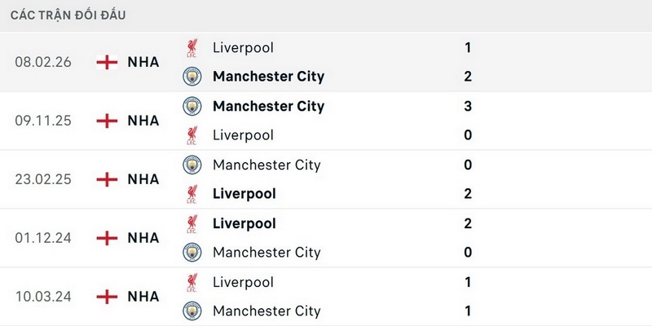Screen dimensions: 652x326
Task: Click the 09.11.25 match date
Action: [43, 121]
